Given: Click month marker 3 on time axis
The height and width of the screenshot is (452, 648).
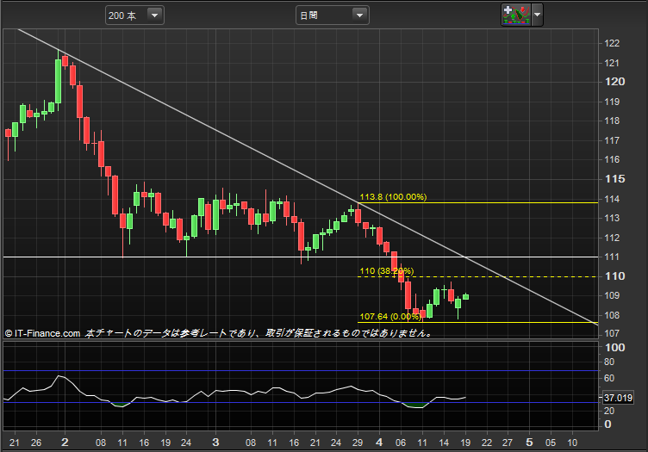Looking at the screenshot, I should click(215, 443).
